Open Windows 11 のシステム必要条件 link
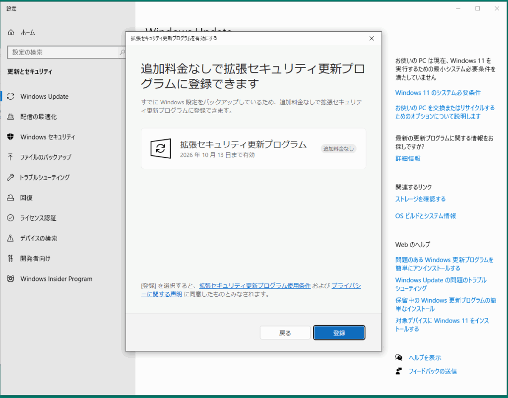Viewport: 508px width, 398px height. click(438, 93)
